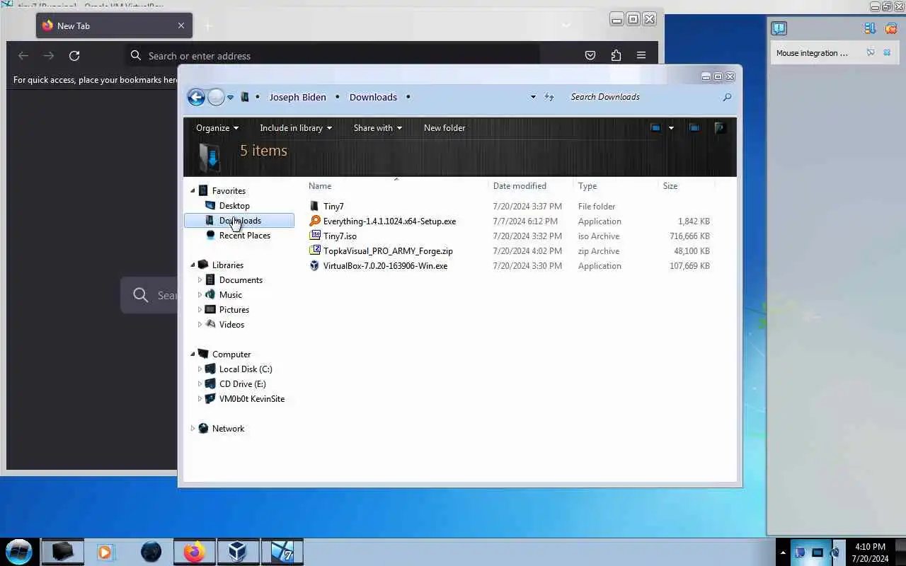This screenshot has height=566, width=906.
Task: Open the media player taskbar icon
Action: [105, 552]
